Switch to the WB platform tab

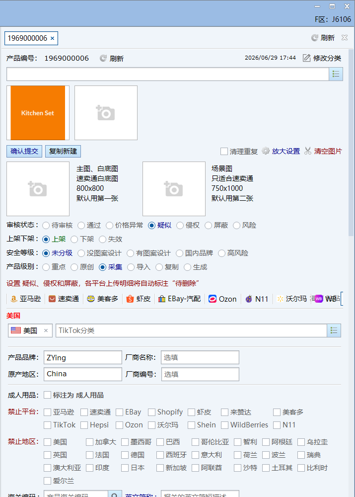pyautogui.click(x=326, y=299)
